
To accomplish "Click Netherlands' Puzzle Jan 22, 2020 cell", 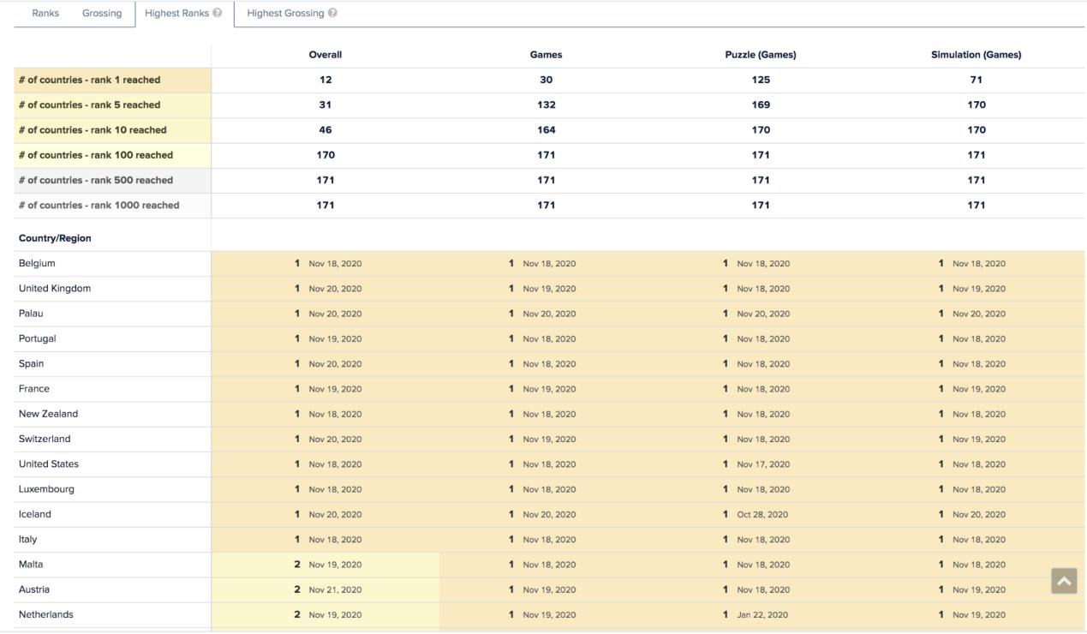I will pyautogui.click(x=762, y=614).
